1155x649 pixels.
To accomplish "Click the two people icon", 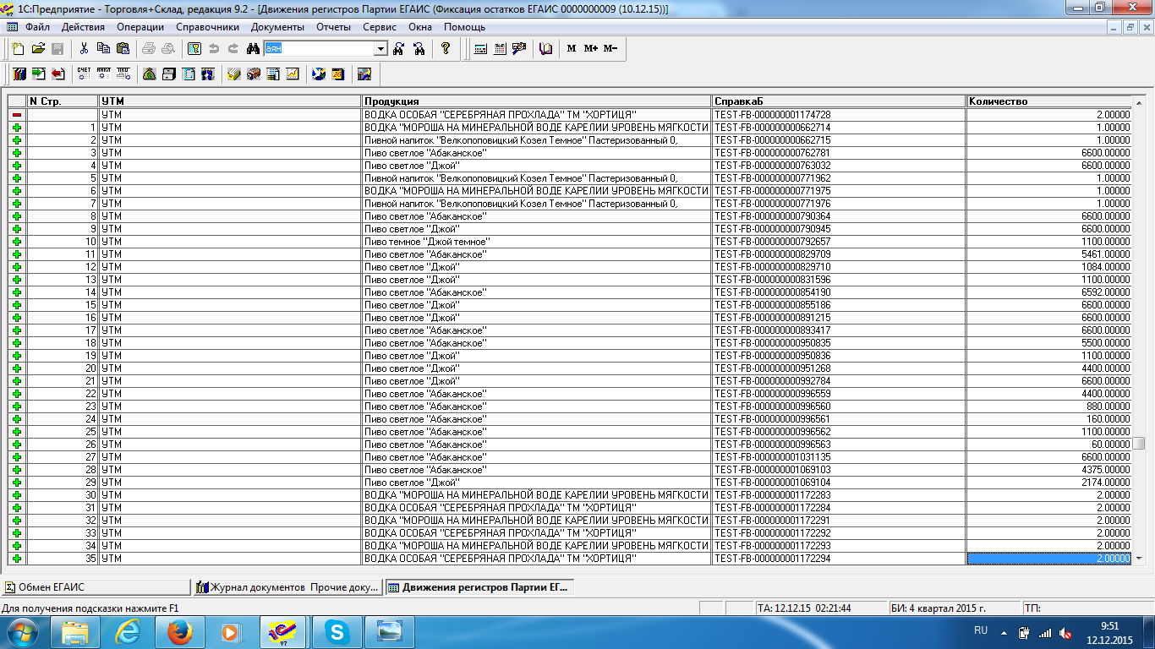I will 207,74.
